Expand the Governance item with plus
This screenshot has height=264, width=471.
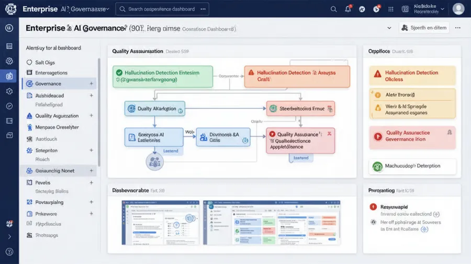(x=91, y=83)
